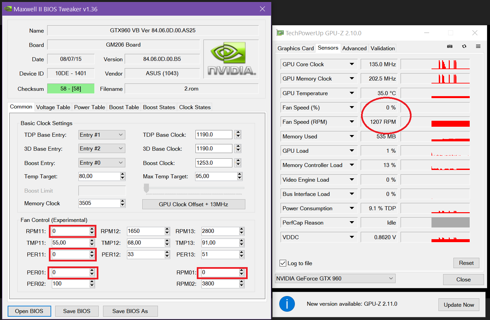Viewport: 490px width, 320px height.
Task: Click the Save BIOS button
Action: click(x=77, y=311)
